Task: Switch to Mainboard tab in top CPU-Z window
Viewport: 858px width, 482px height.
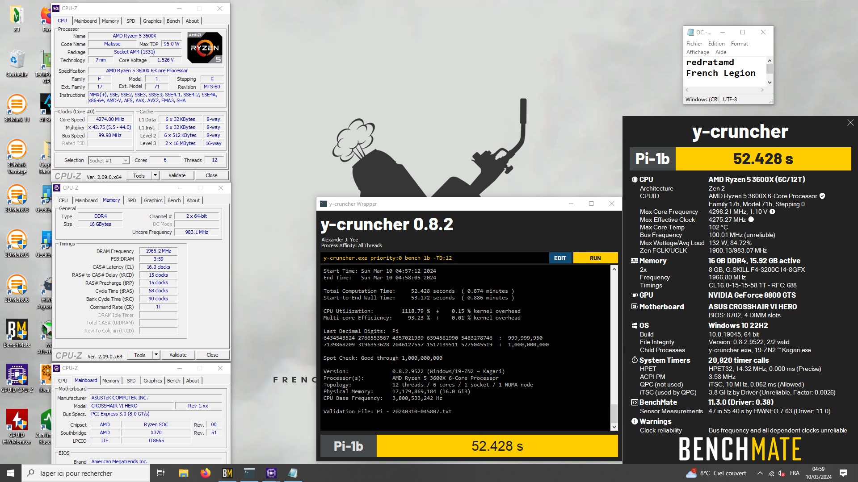Action: pos(85,21)
